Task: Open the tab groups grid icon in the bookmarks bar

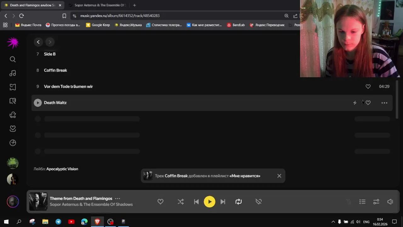Action: coord(5,25)
